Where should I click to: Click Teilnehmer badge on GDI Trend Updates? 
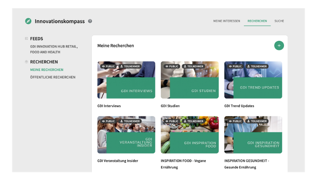click(257, 66)
